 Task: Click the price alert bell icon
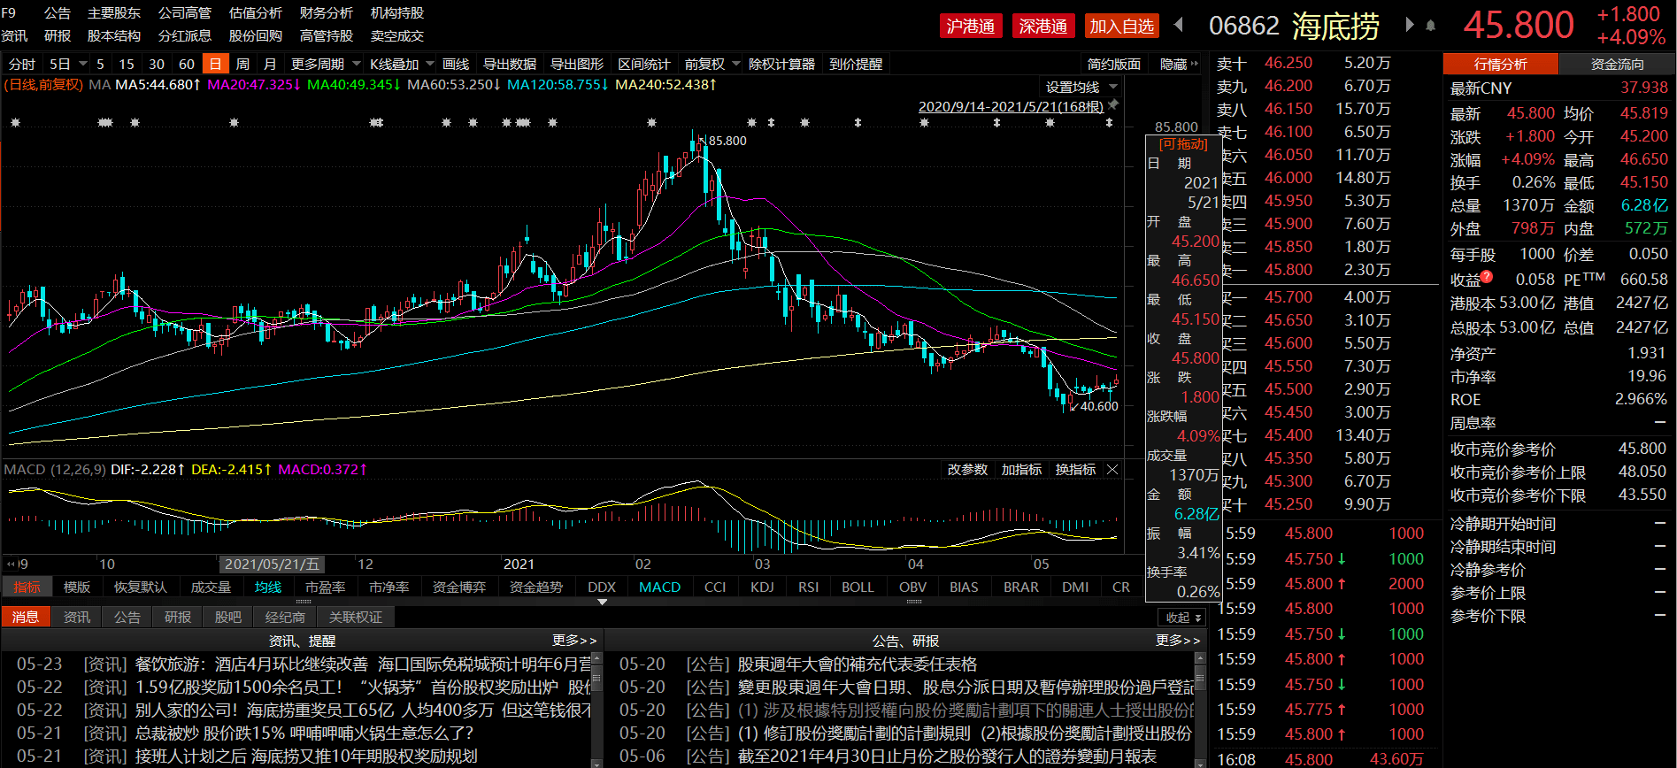tap(1430, 26)
